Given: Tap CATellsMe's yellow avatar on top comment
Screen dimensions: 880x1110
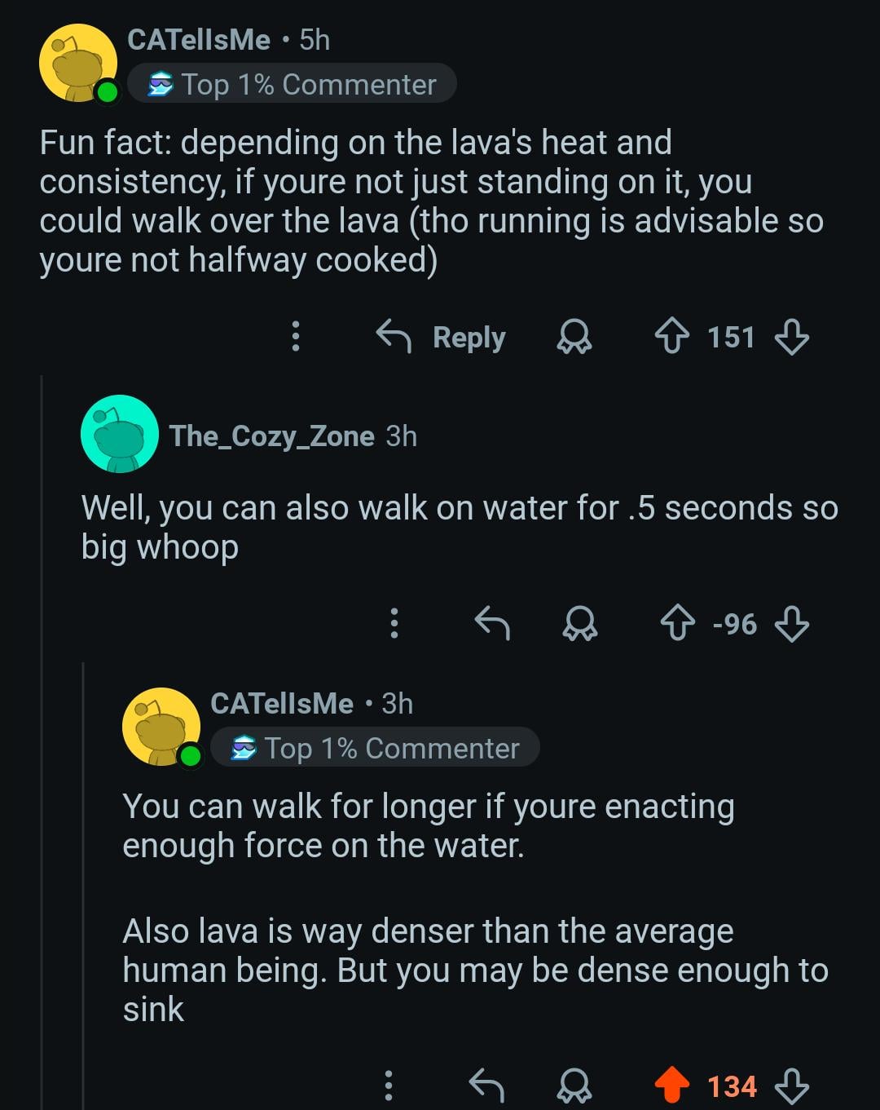Looking at the screenshot, I should 78,64.
